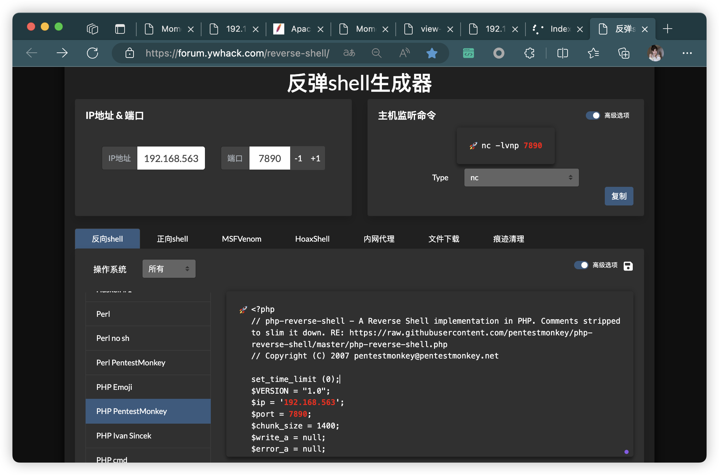
Task: Decrease port with -1 button
Action: (x=298, y=158)
